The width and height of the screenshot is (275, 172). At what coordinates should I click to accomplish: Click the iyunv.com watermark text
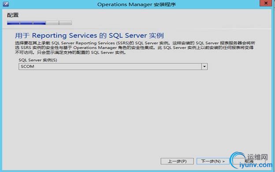[x=256, y=165]
